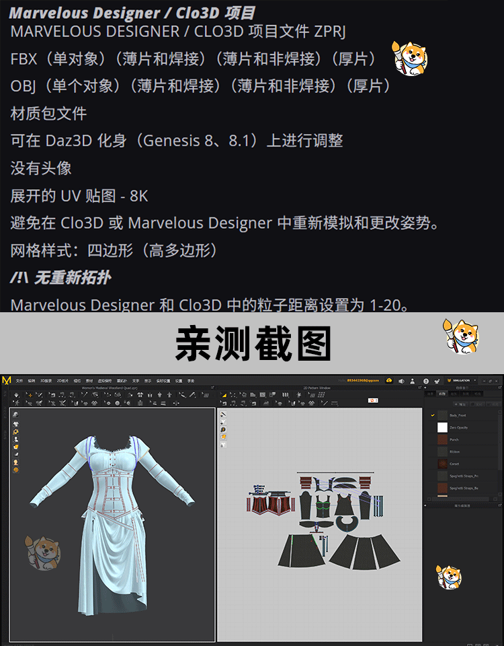Image resolution: width=504 pixels, height=646 pixels.
Task: Click the white Zero Opacity swatch
Action: point(442,428)
